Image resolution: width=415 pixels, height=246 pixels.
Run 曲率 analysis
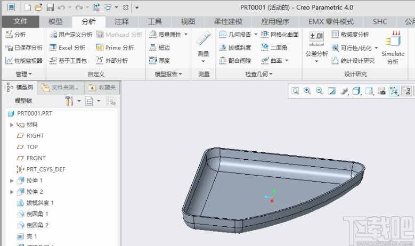[272, 61]
